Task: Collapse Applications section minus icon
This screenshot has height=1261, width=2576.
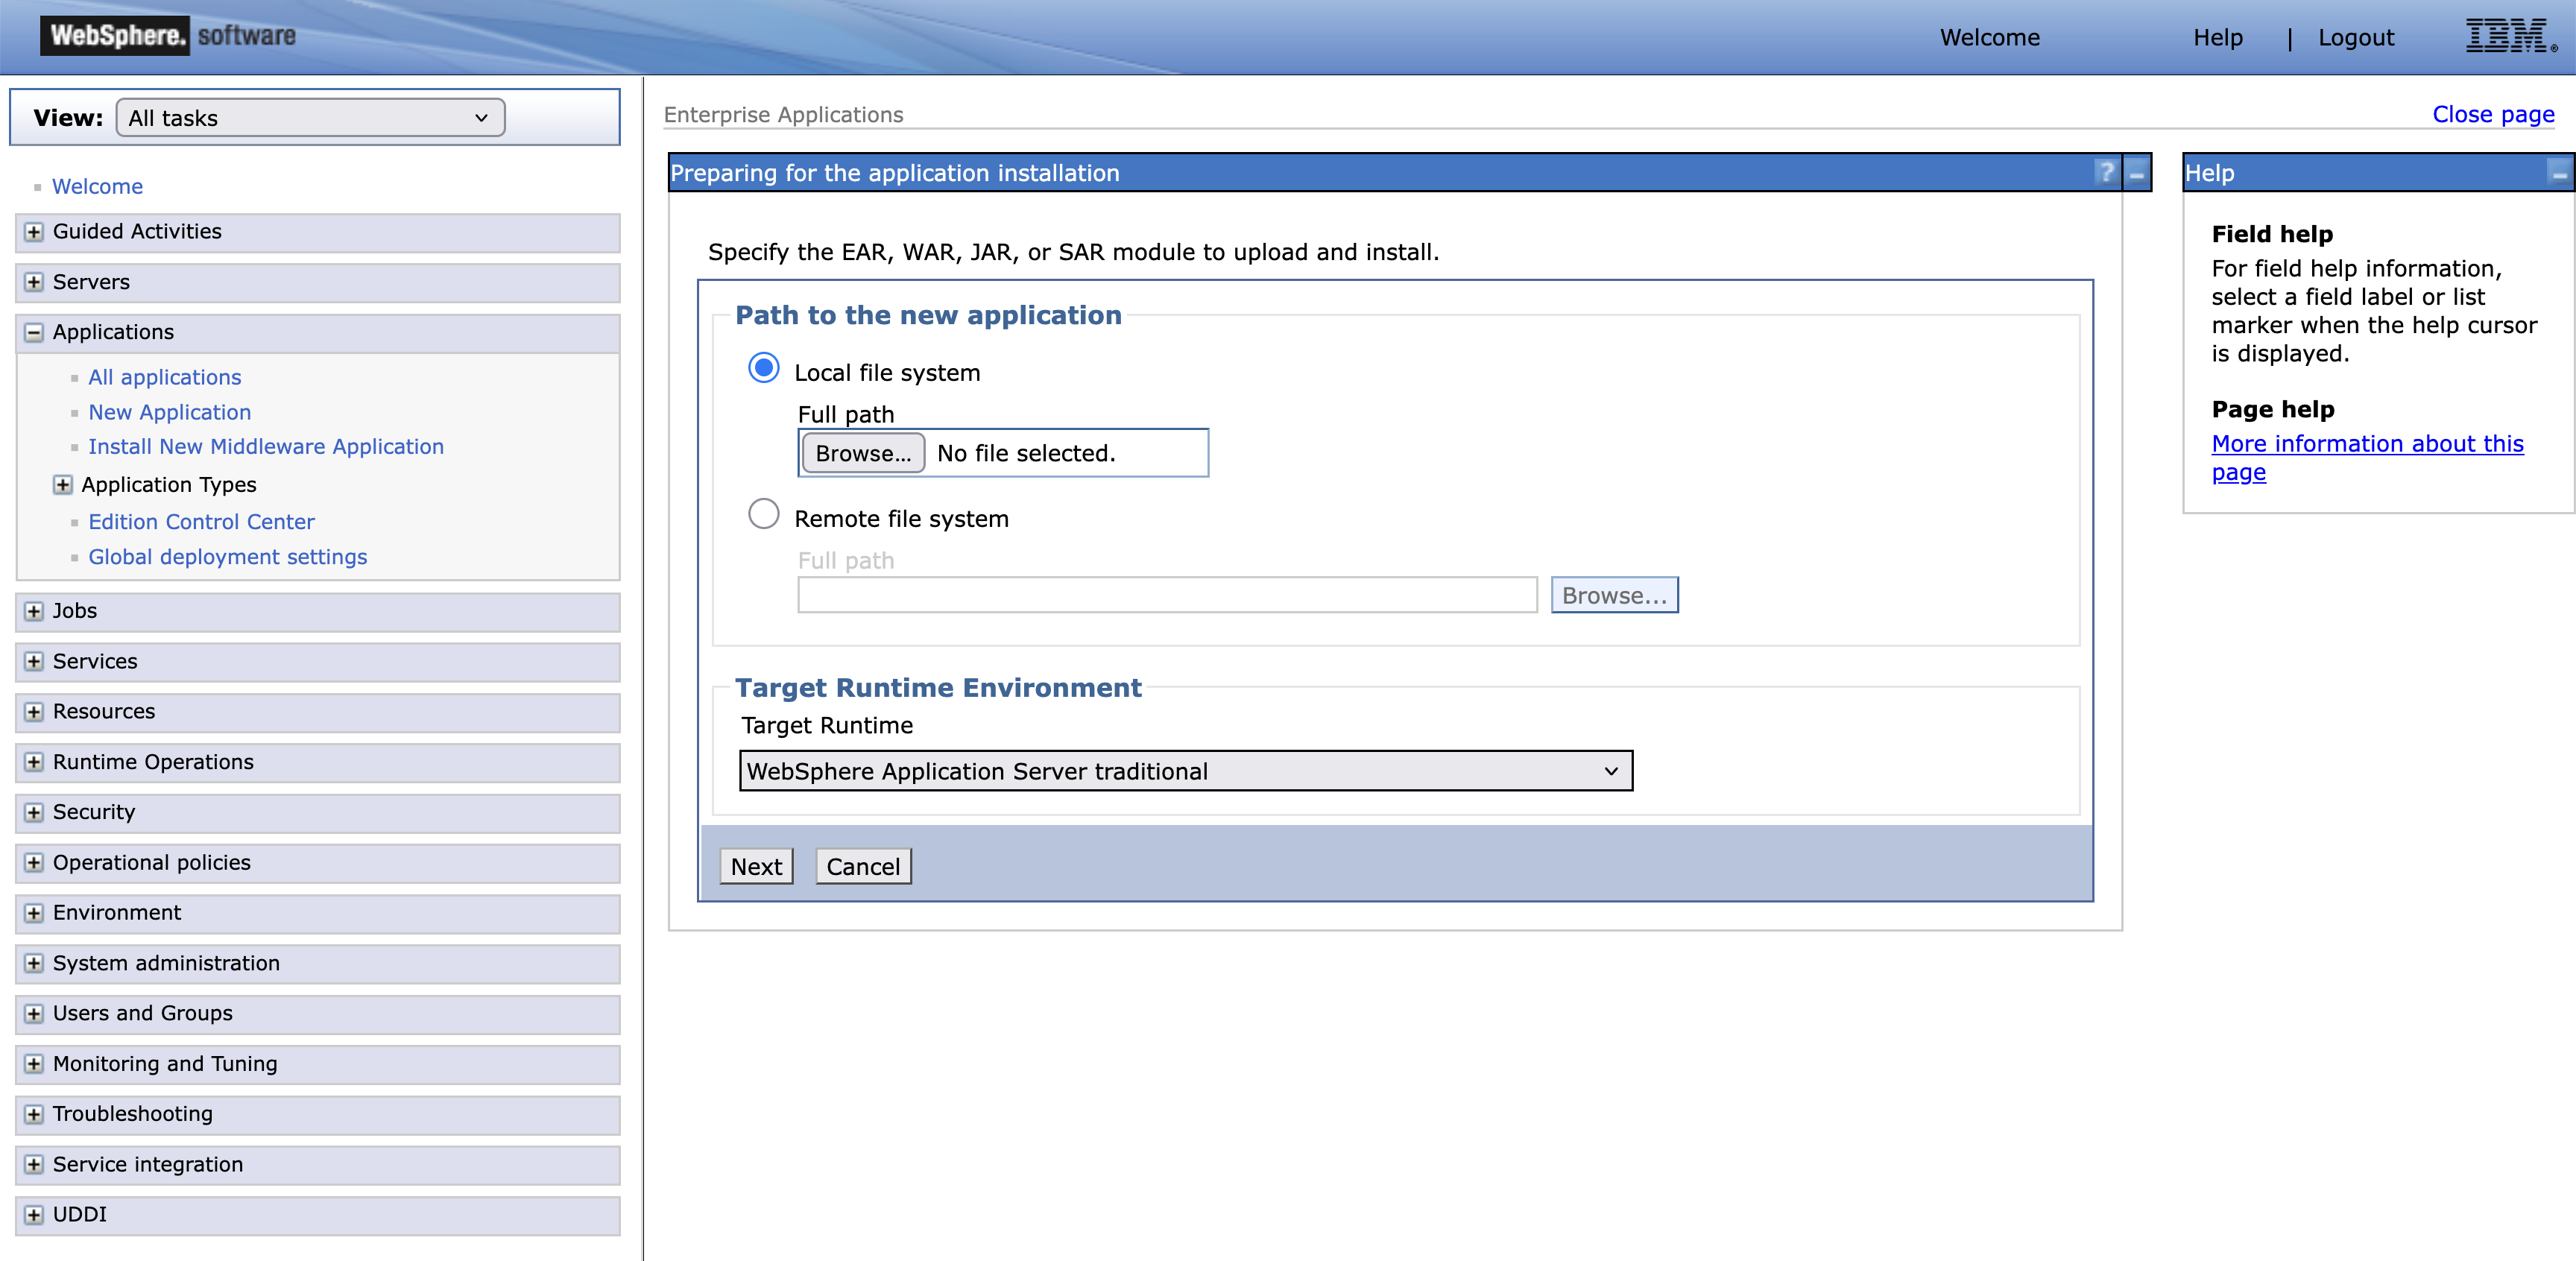Action: pos(34,332)
